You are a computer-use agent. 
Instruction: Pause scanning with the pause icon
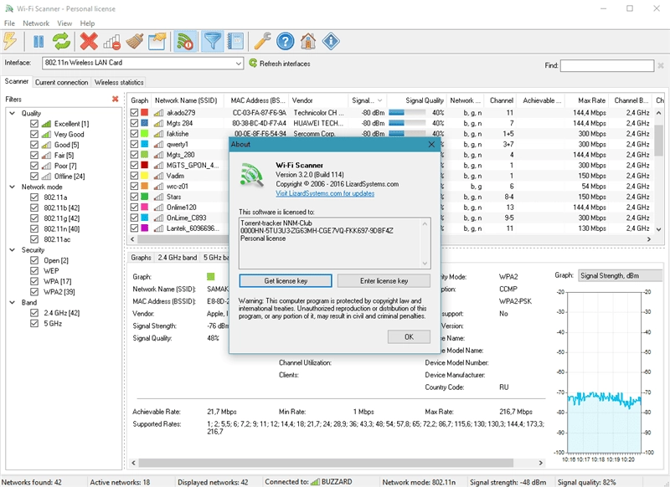click(39, 41)
